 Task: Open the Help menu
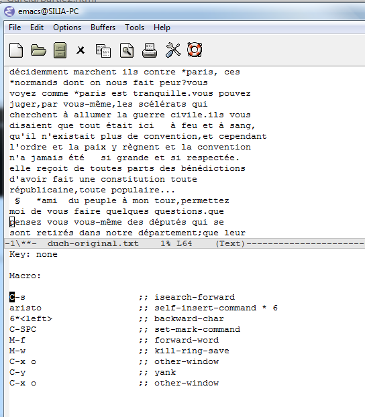[x=162, y=27]
